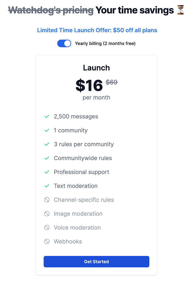Viewport: 192px width, 282px height.
Task: Click the checkmark beside 3 rules per community
Action: (47, 144)
